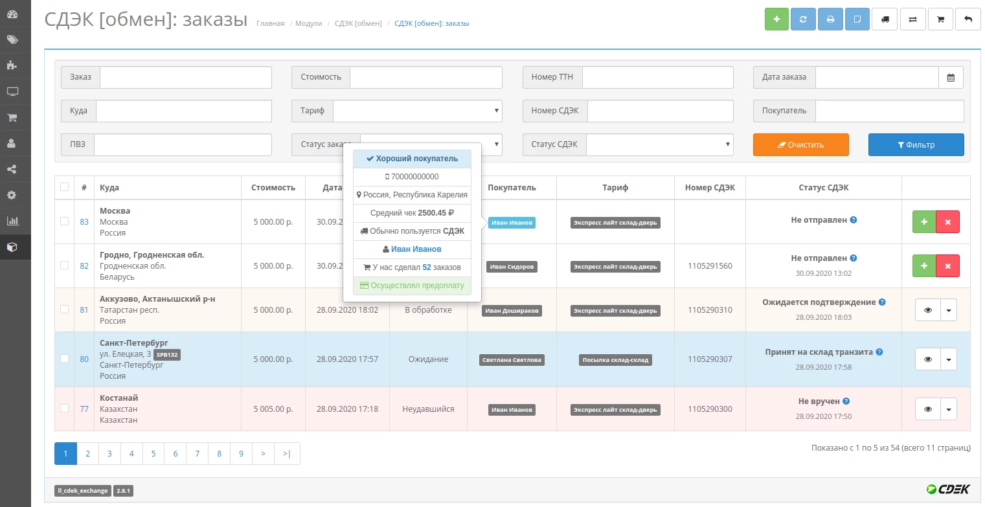This screenshot has height=507, width=985.
Task: Go to pagination page 2
Action: pos(87,454)
